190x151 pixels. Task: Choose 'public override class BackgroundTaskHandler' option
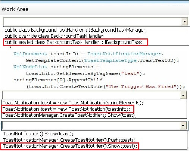(x=54, y=36)
